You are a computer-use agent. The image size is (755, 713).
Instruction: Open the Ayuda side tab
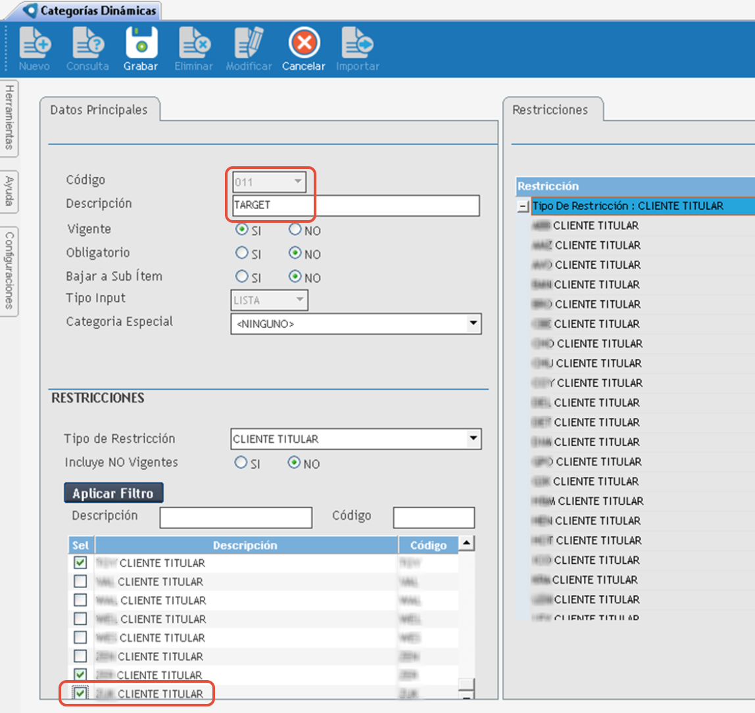pyautogui.click(x=9, y=191)
